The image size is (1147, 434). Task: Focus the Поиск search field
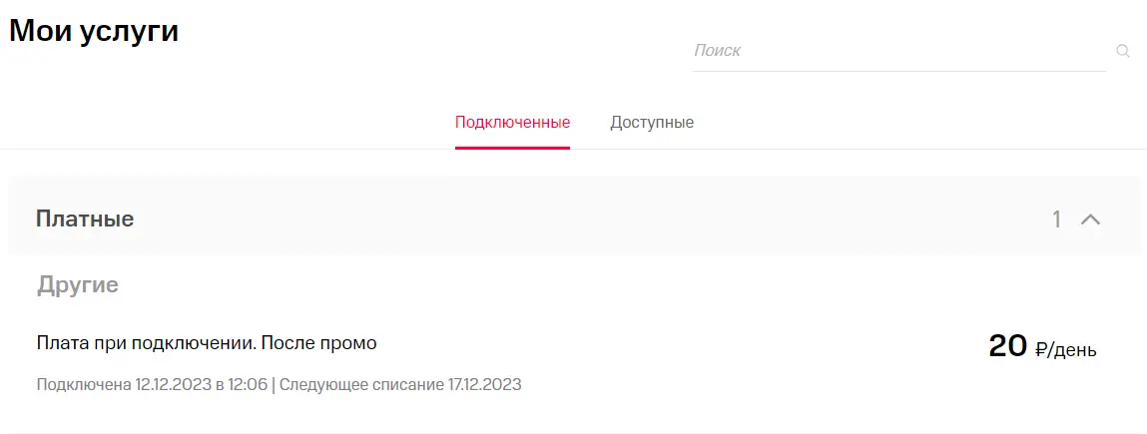click(x=898, y=51)
